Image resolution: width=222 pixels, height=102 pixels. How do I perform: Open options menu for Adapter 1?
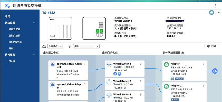point(203,64)
